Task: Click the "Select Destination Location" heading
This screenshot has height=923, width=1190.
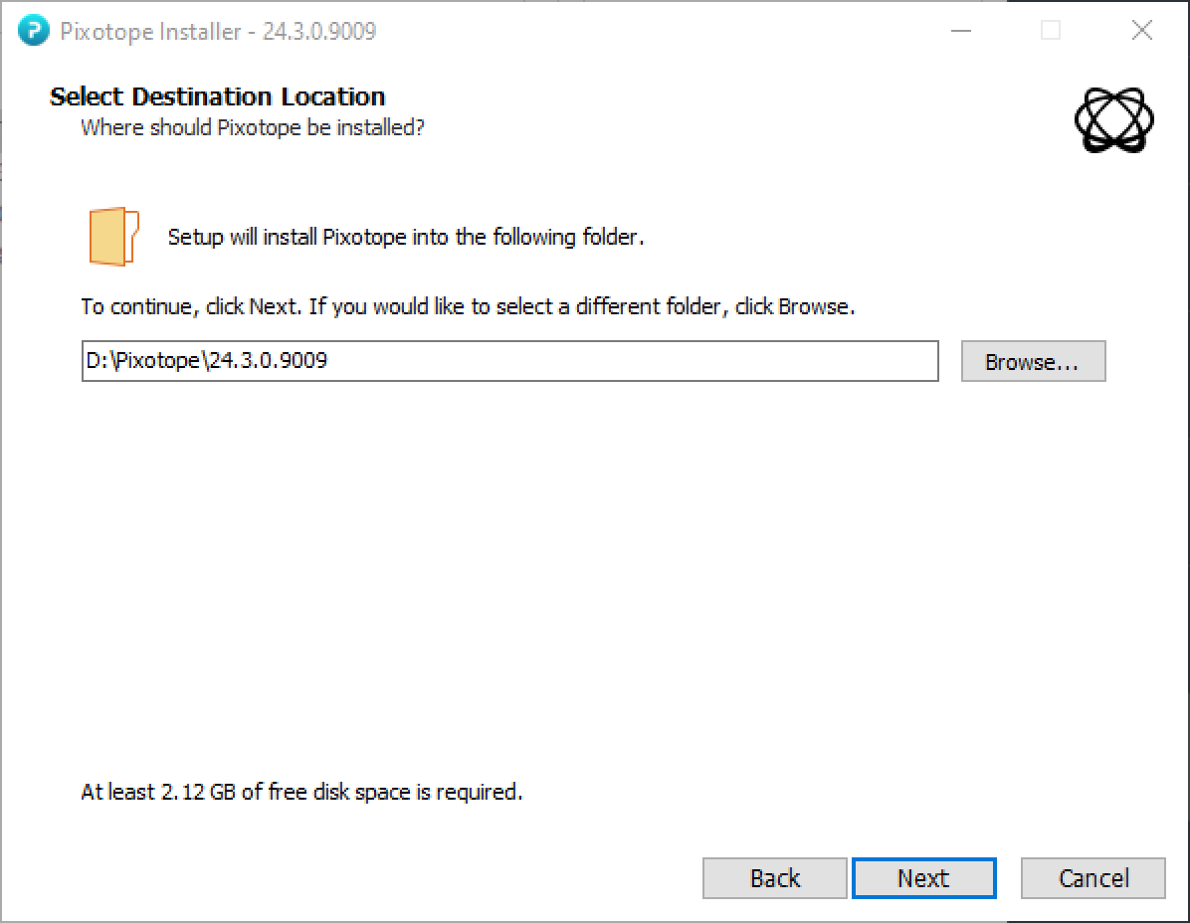Action: (217, 96)
